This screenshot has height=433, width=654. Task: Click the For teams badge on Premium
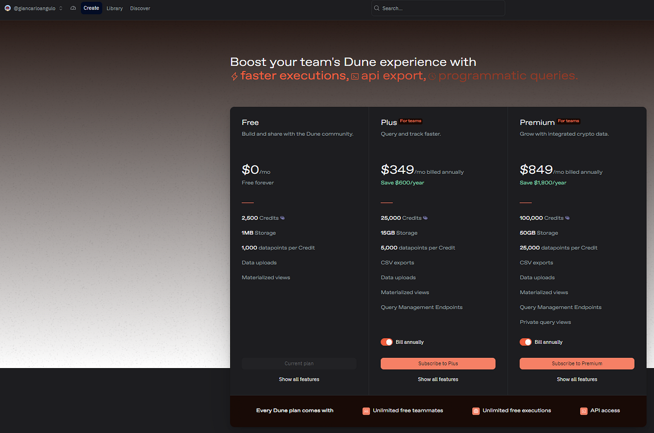click(x=569, y=121)
